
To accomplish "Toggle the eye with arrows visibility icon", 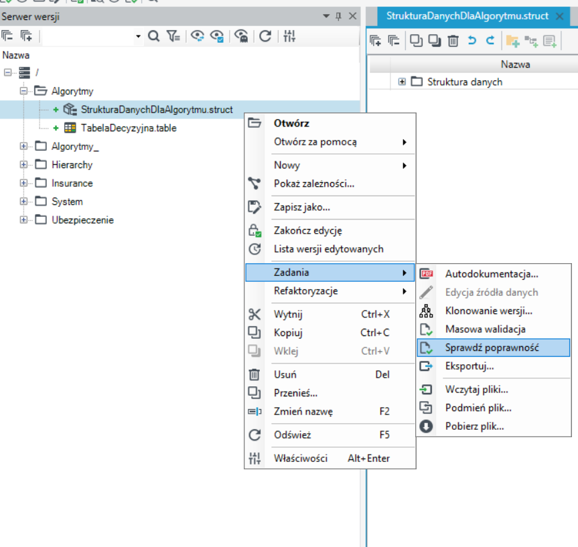I will [198, 36].
